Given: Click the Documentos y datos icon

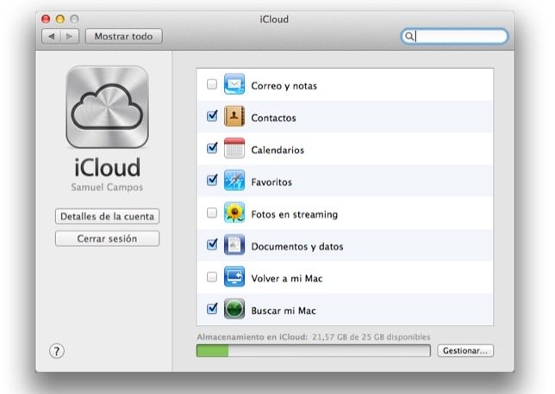Looking at the screenshot, I should [x=235, y=246].
